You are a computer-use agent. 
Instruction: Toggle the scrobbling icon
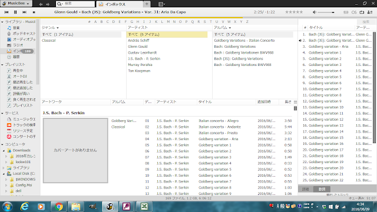[354, 12]
